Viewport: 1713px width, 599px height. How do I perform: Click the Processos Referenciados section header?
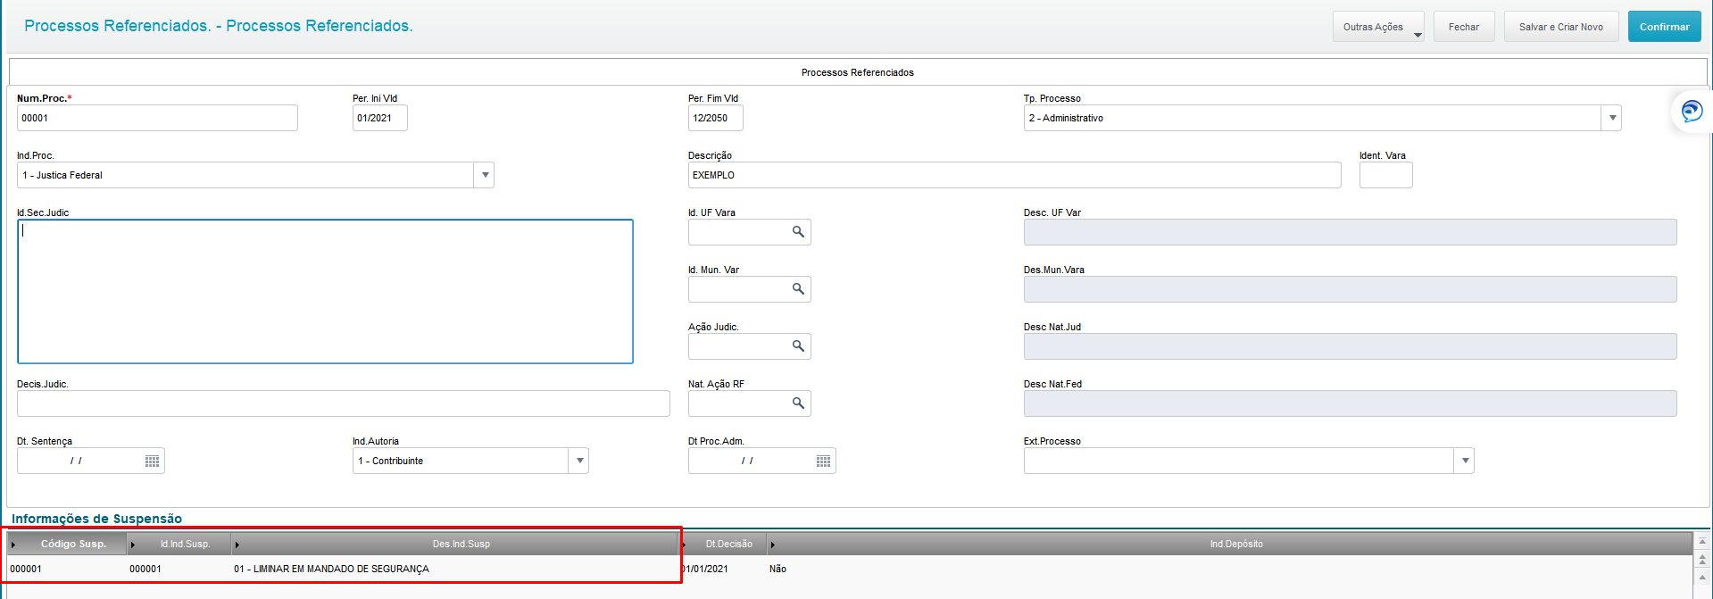pos(857,72)
